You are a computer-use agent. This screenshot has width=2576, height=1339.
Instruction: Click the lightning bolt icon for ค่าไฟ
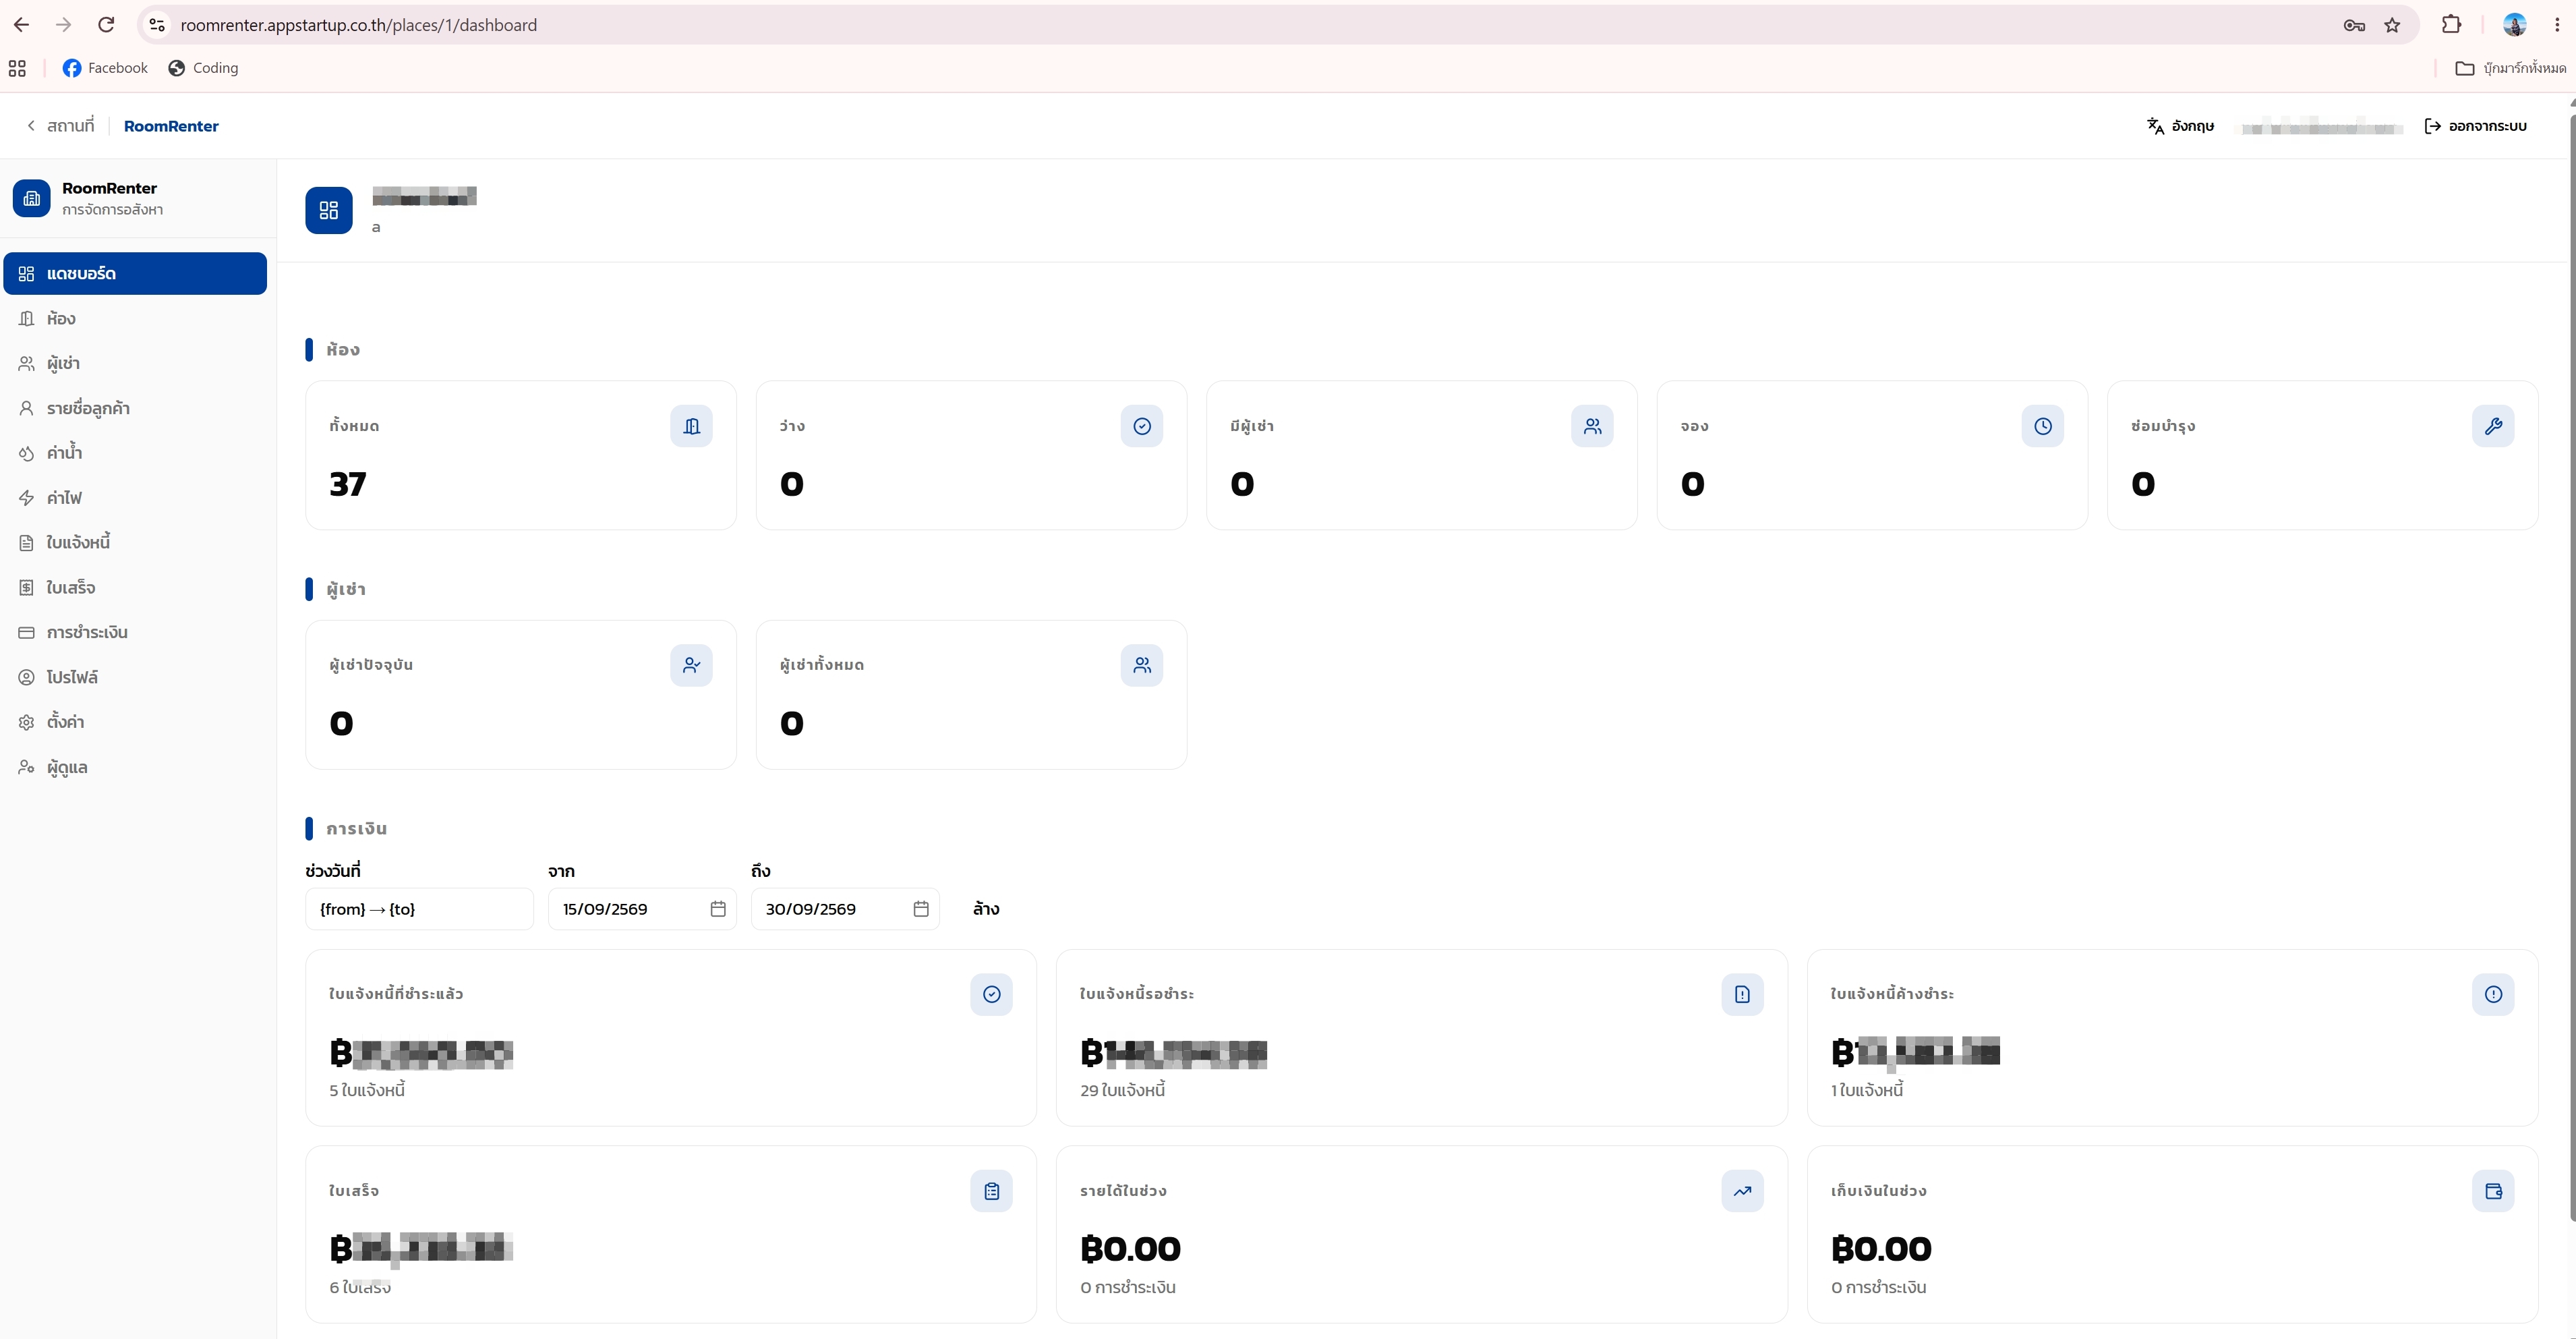pyautogui.click(x=27, y=498)
